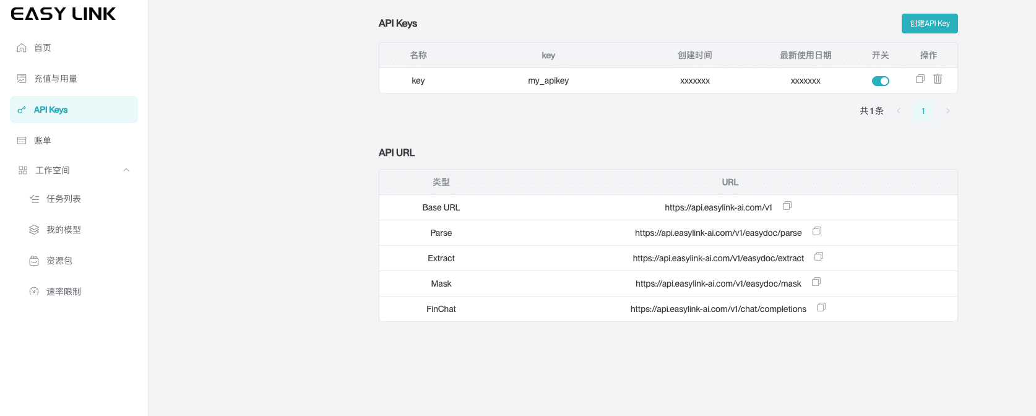This screenshot has width=1036, height=416.
Task: Disable the API key switch
Action: [x=880, y=81]
